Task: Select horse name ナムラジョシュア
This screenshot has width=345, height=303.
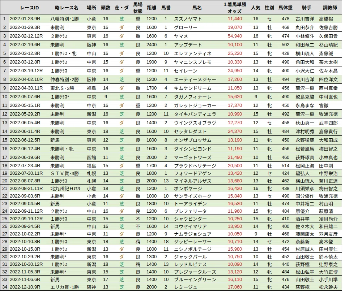Action: pyautogui.click(x=192, y=234)
